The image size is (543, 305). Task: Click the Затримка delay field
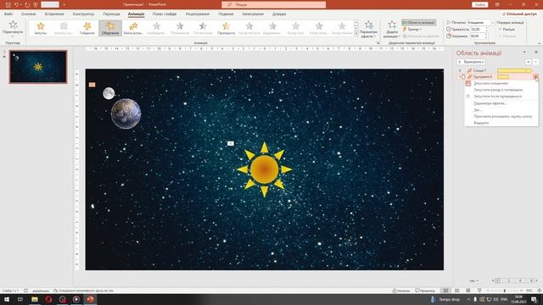tap(477, 36)
